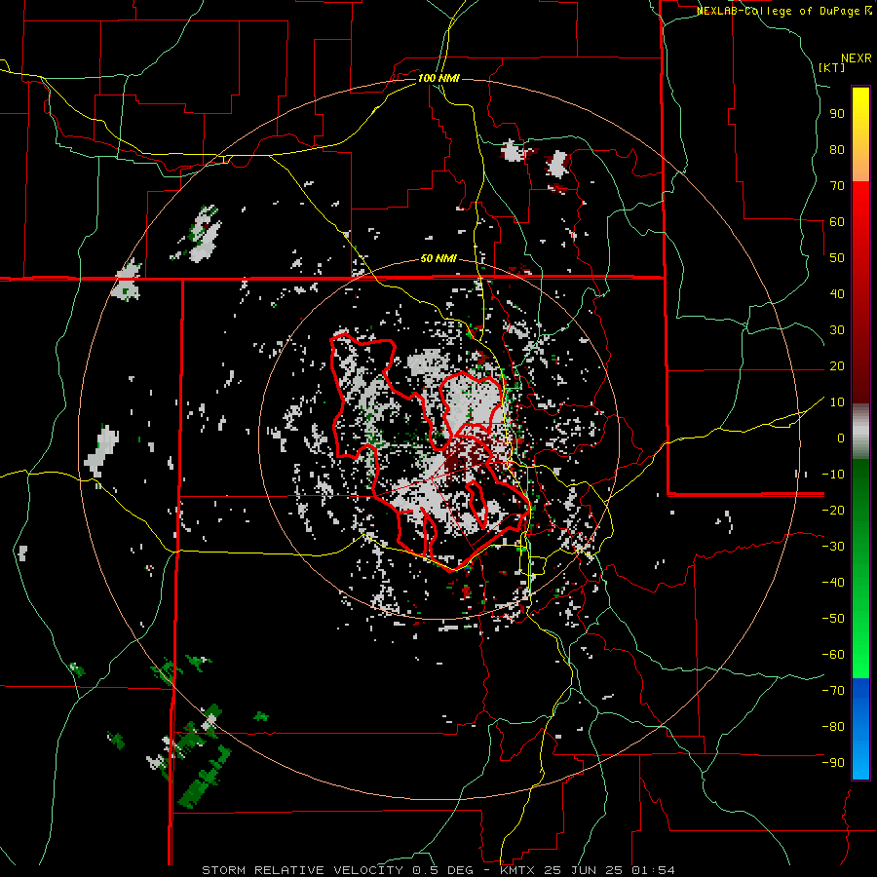Click the 80 value on velocity scale
This screenshot has height=877, width=877.
837,149
